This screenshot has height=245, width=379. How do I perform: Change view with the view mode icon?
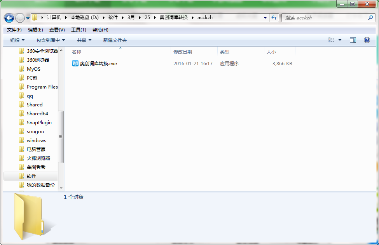click(332, 40)
